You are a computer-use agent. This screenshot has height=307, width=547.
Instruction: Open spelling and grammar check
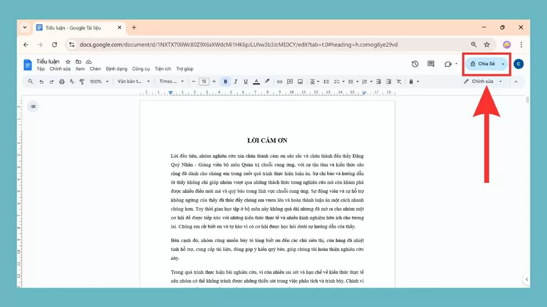[72, 81]
